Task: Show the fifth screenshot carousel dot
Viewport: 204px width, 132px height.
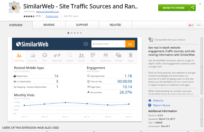Action: pos(81,33)
